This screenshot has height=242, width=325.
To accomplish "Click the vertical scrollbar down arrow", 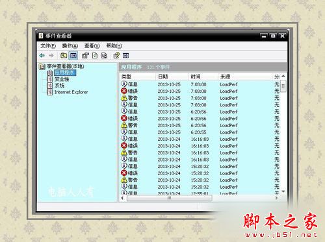I will click(283, 191).
